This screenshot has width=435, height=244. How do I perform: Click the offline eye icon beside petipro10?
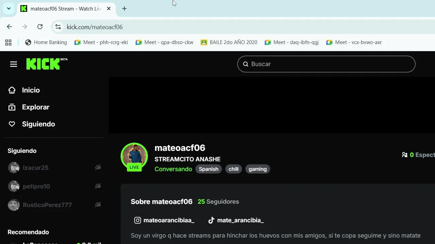tap(98, 186)
